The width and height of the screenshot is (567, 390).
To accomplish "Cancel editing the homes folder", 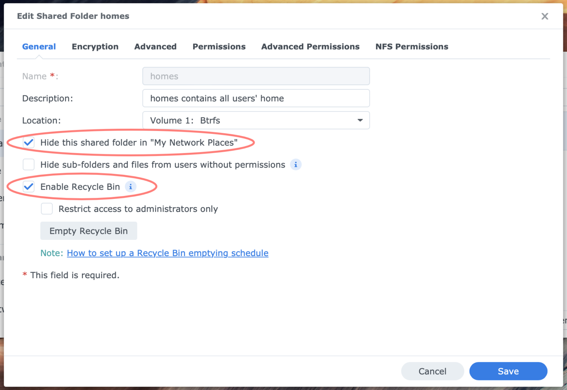I will [x=432, y=371].
